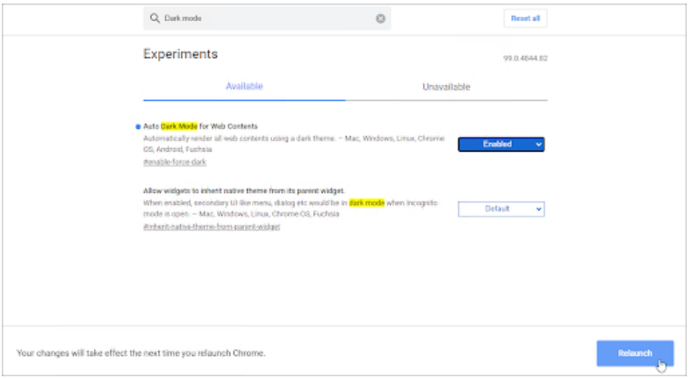Screen dimensions: 692x378
Task: Switch to the Available tab
Action: (x=244, y=87)
